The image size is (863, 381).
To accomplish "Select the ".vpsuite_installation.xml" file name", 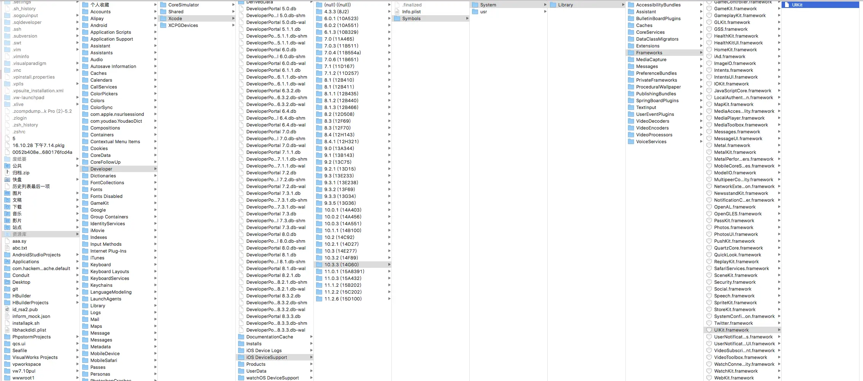I will 38,91.
